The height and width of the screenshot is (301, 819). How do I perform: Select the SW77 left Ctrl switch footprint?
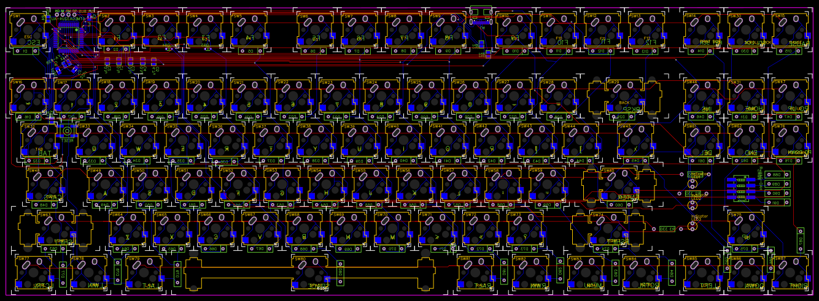(x=33, y=273)
